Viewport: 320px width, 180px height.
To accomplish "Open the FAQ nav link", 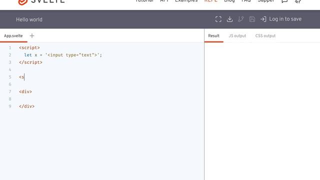I will coord(246,1).
